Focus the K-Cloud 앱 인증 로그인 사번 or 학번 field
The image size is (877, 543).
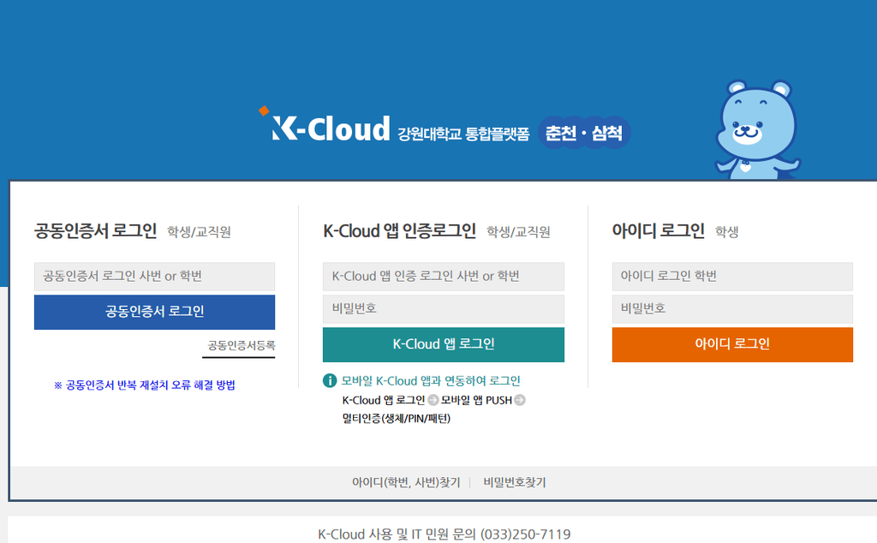tap(444, 277)
